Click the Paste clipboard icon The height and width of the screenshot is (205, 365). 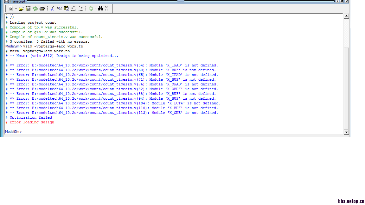[67, 9]
